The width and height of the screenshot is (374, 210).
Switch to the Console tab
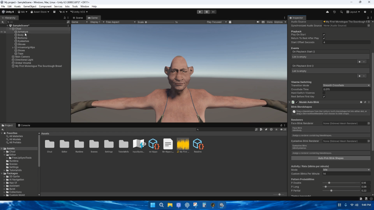click(24, 125)
